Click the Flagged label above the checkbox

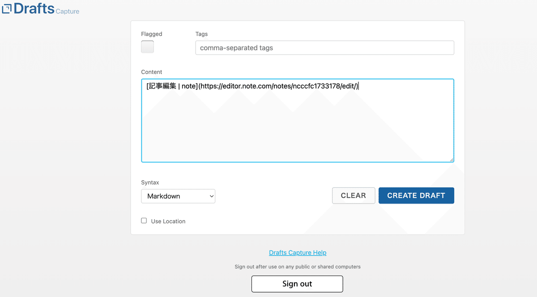(x=152, y=34)
